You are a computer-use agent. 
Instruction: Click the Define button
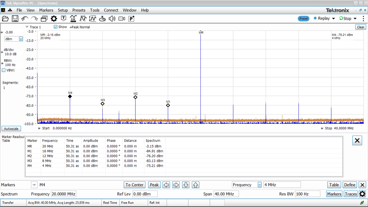click(x=350, y=185)
